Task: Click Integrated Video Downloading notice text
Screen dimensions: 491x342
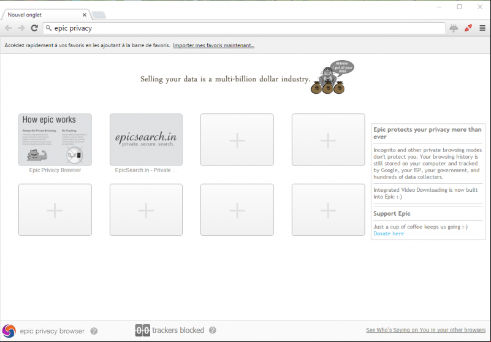Action: click(425, 193)
